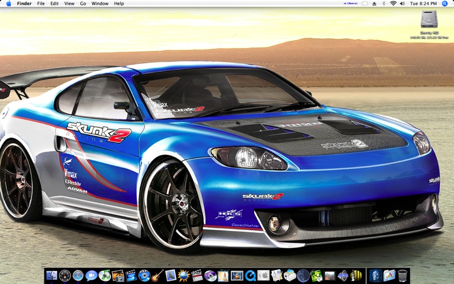454x284 pixels.
Task: Open Spotlight search
Action: pos(445,3)
